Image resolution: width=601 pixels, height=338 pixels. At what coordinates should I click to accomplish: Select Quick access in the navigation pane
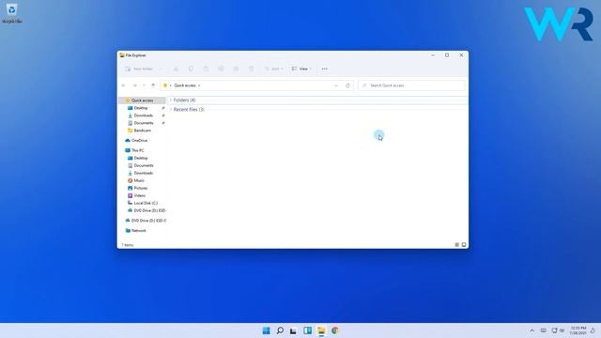click(142, 100)
